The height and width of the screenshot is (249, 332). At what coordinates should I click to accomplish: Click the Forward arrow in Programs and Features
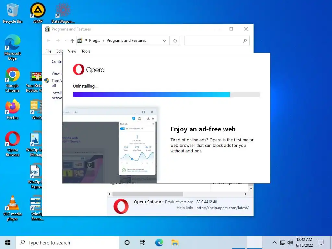(58, 41)
